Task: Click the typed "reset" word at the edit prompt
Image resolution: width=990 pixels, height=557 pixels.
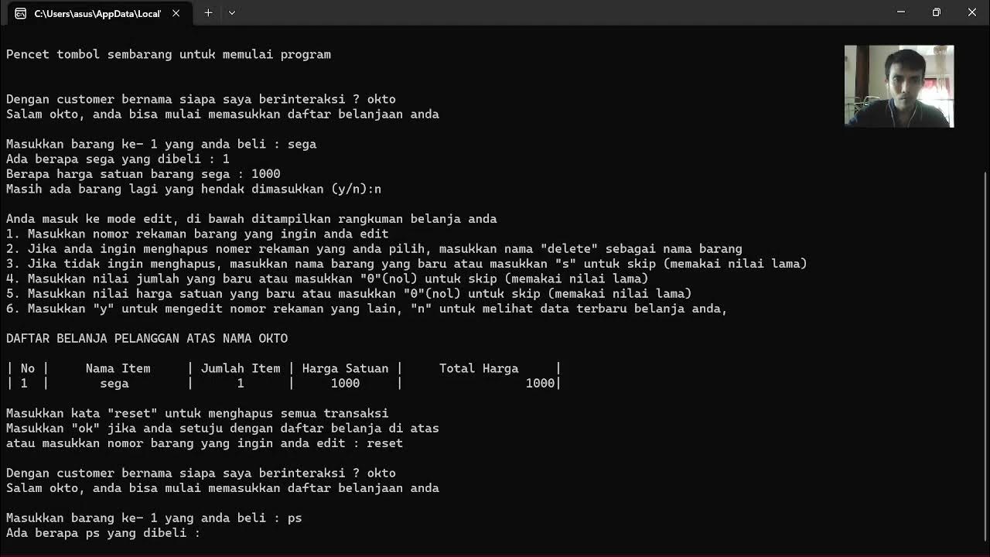Action: click(384, 443)
